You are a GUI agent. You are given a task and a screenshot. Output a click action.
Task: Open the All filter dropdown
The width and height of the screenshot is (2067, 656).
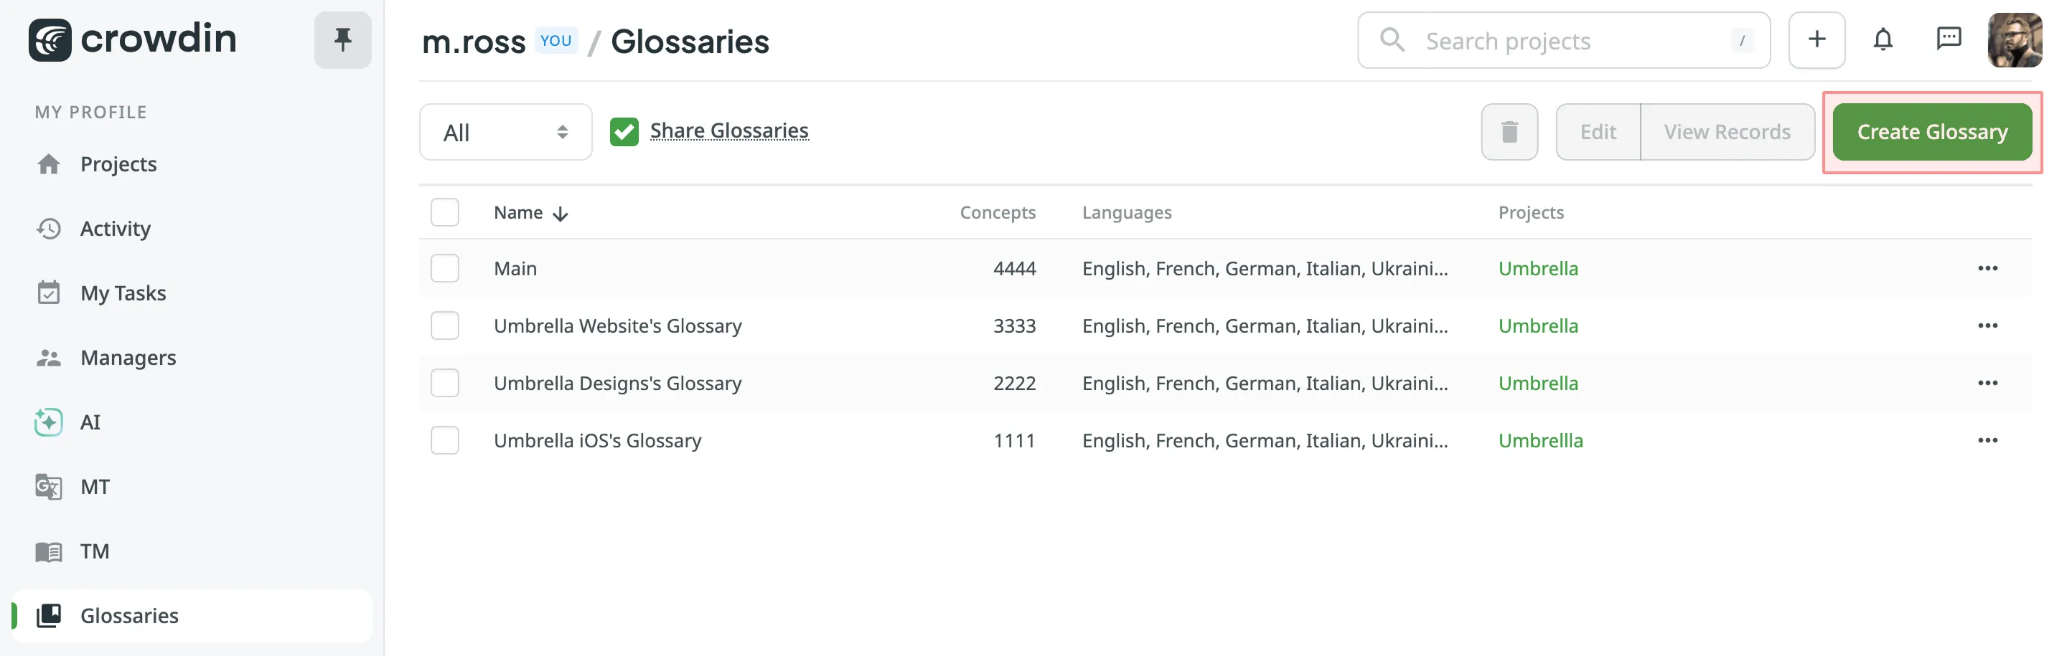pyautogui.click(x=505, y=131)
